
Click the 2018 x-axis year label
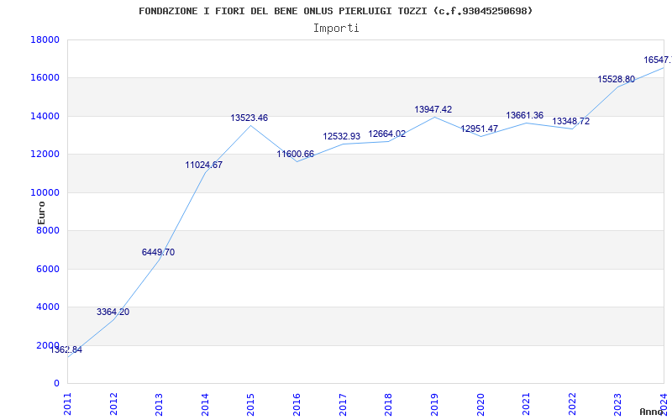click(388, 404)
